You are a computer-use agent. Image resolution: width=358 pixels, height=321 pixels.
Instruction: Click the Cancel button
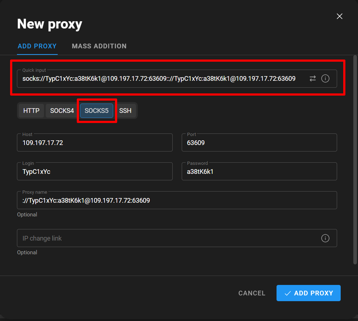point(252,293)
